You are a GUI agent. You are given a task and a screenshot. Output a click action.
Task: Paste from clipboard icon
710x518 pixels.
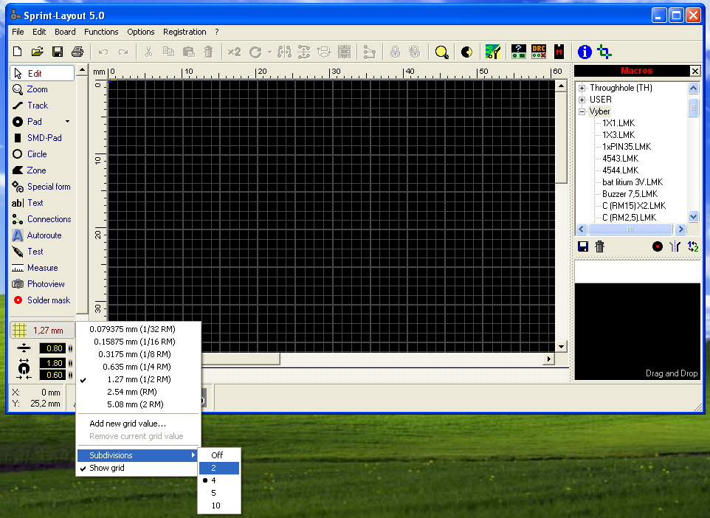coord(188,52)
